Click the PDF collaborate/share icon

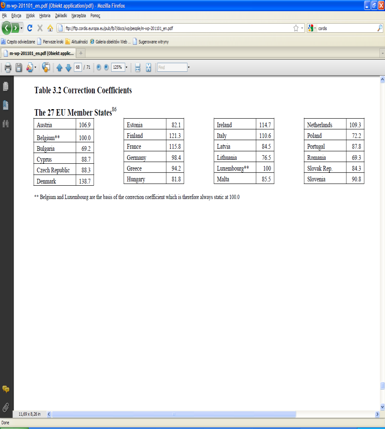[30, 67]
